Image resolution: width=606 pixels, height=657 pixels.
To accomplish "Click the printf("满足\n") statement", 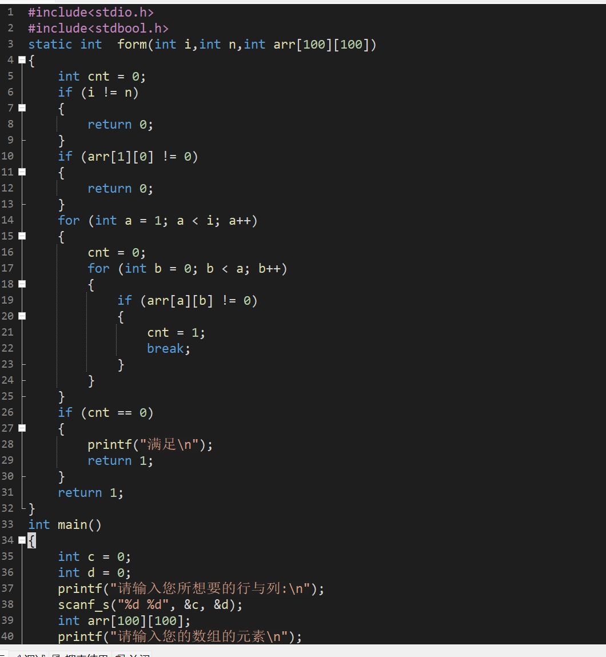I will [x=150, y=444].
